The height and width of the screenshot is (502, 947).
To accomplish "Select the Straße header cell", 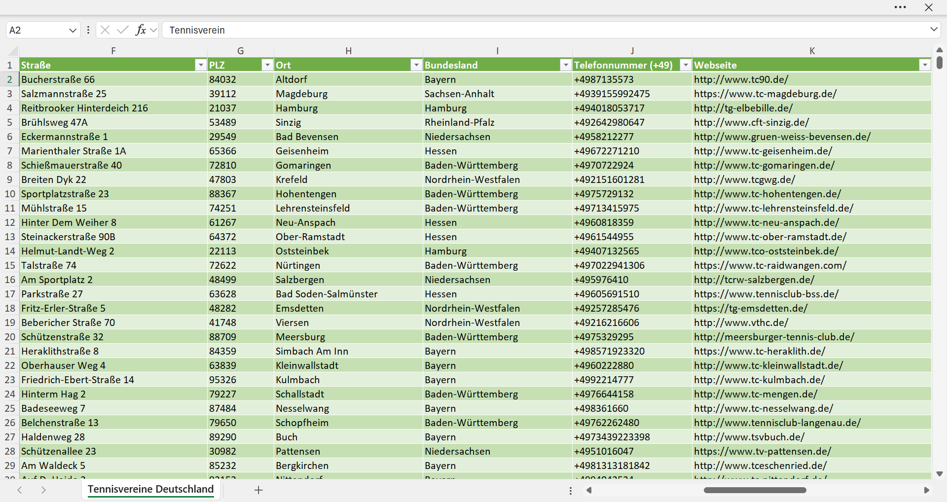I will [113, 65].
